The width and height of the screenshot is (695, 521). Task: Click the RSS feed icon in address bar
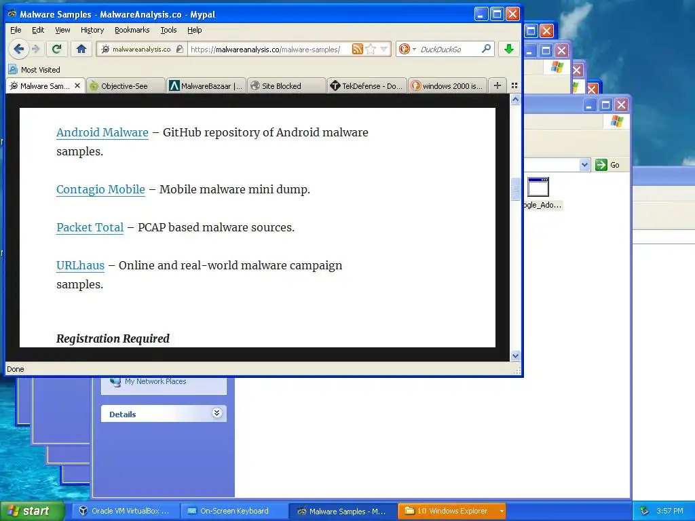pos(357,49)
